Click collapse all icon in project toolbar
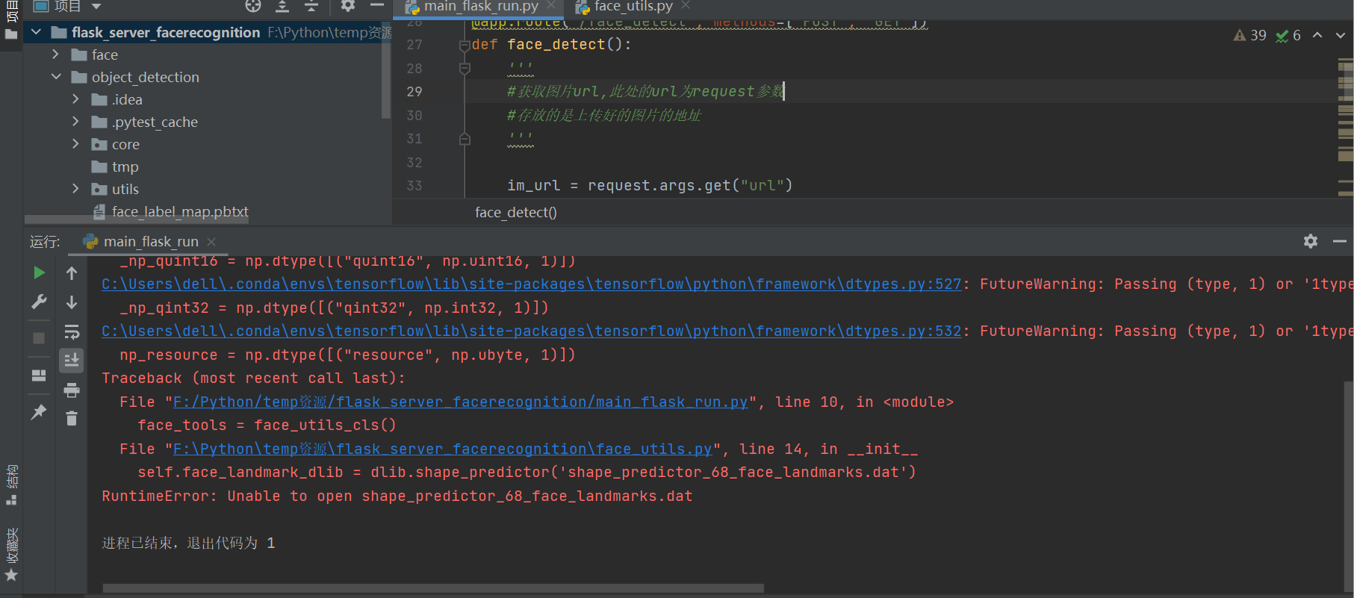The image size is (1354, 598). click(x=311, y=7)
